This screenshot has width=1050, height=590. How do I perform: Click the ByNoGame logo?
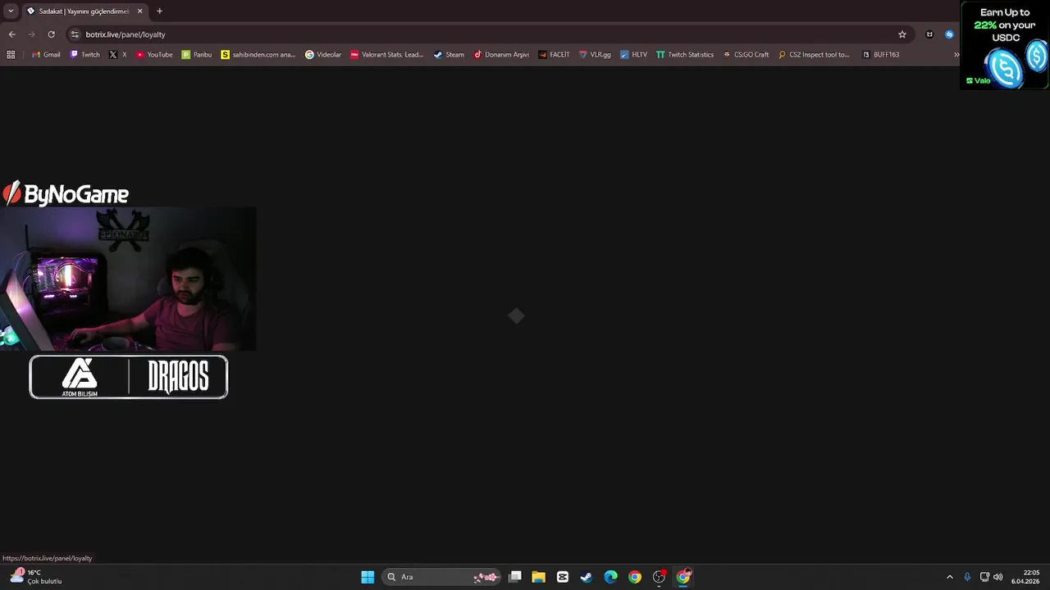point(66,193)
